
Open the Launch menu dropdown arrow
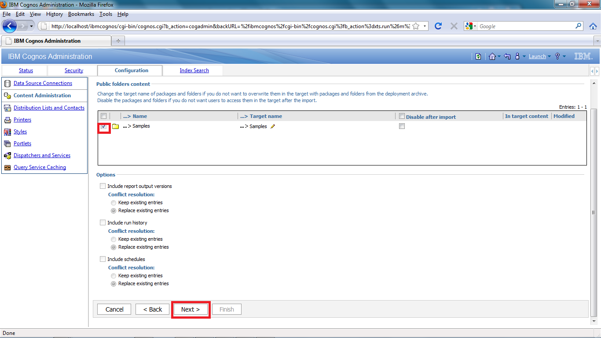pyautogui.click(x=549, y=57)
